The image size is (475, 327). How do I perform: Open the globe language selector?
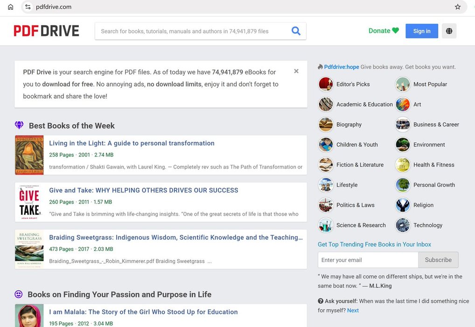click(x=449, y=31)
